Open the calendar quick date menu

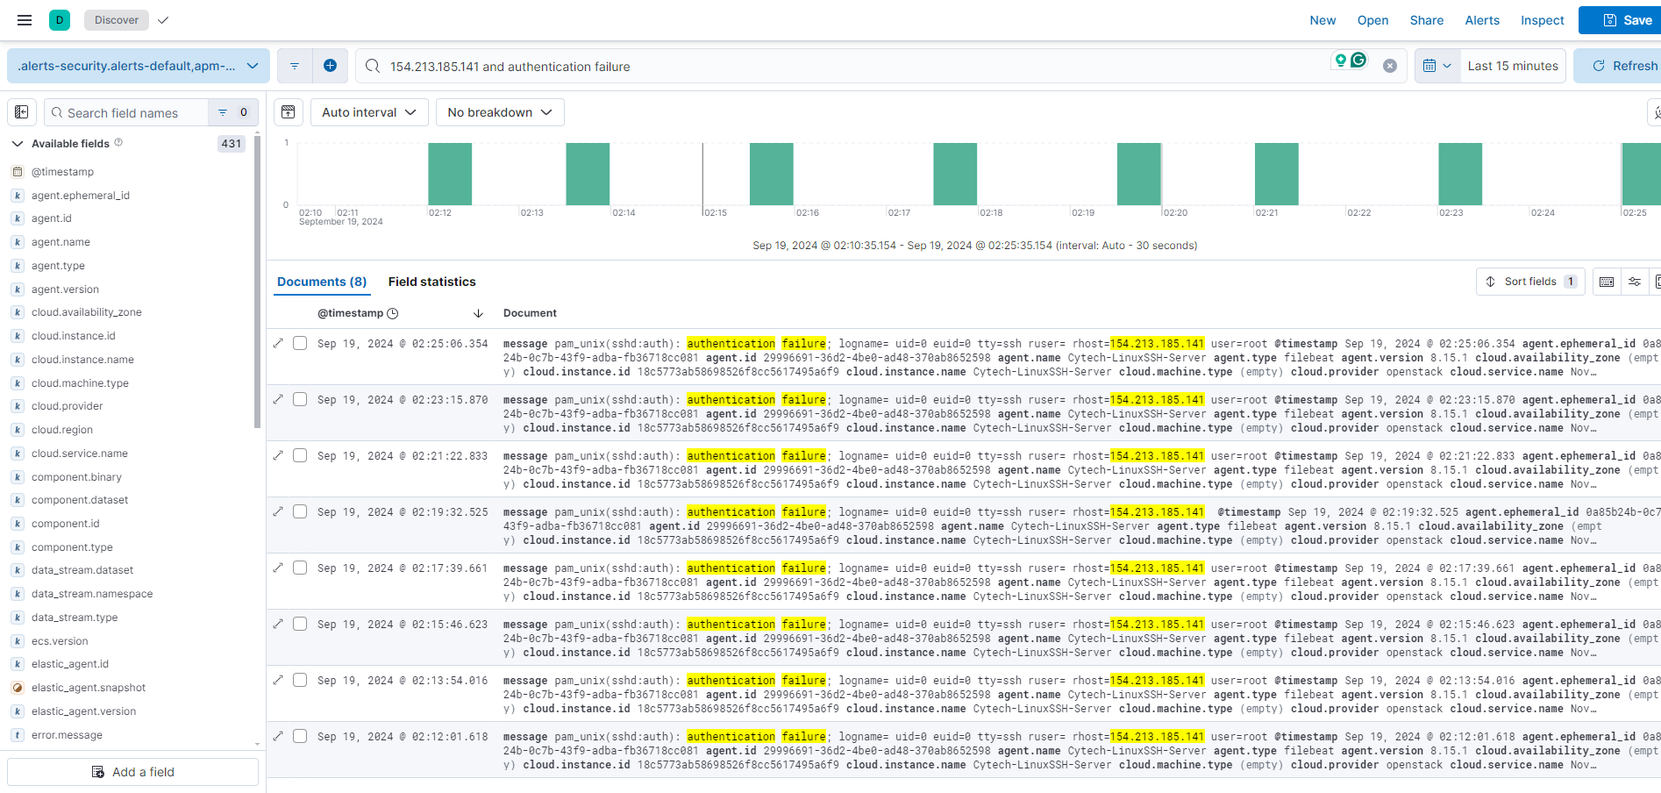pos(1437,66)
